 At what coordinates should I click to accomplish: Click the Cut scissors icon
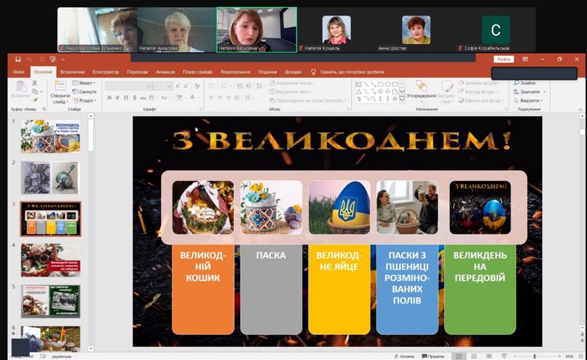coord(34,83)
